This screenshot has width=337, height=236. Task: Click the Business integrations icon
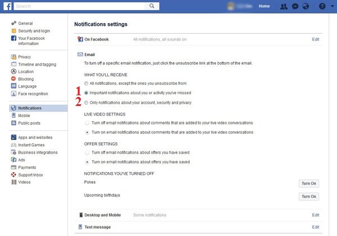(13, 152)
